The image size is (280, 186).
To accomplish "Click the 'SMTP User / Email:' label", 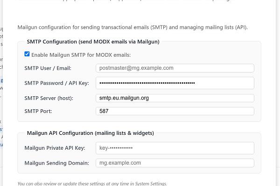I will pyautogui.click(x=48, y=68).
